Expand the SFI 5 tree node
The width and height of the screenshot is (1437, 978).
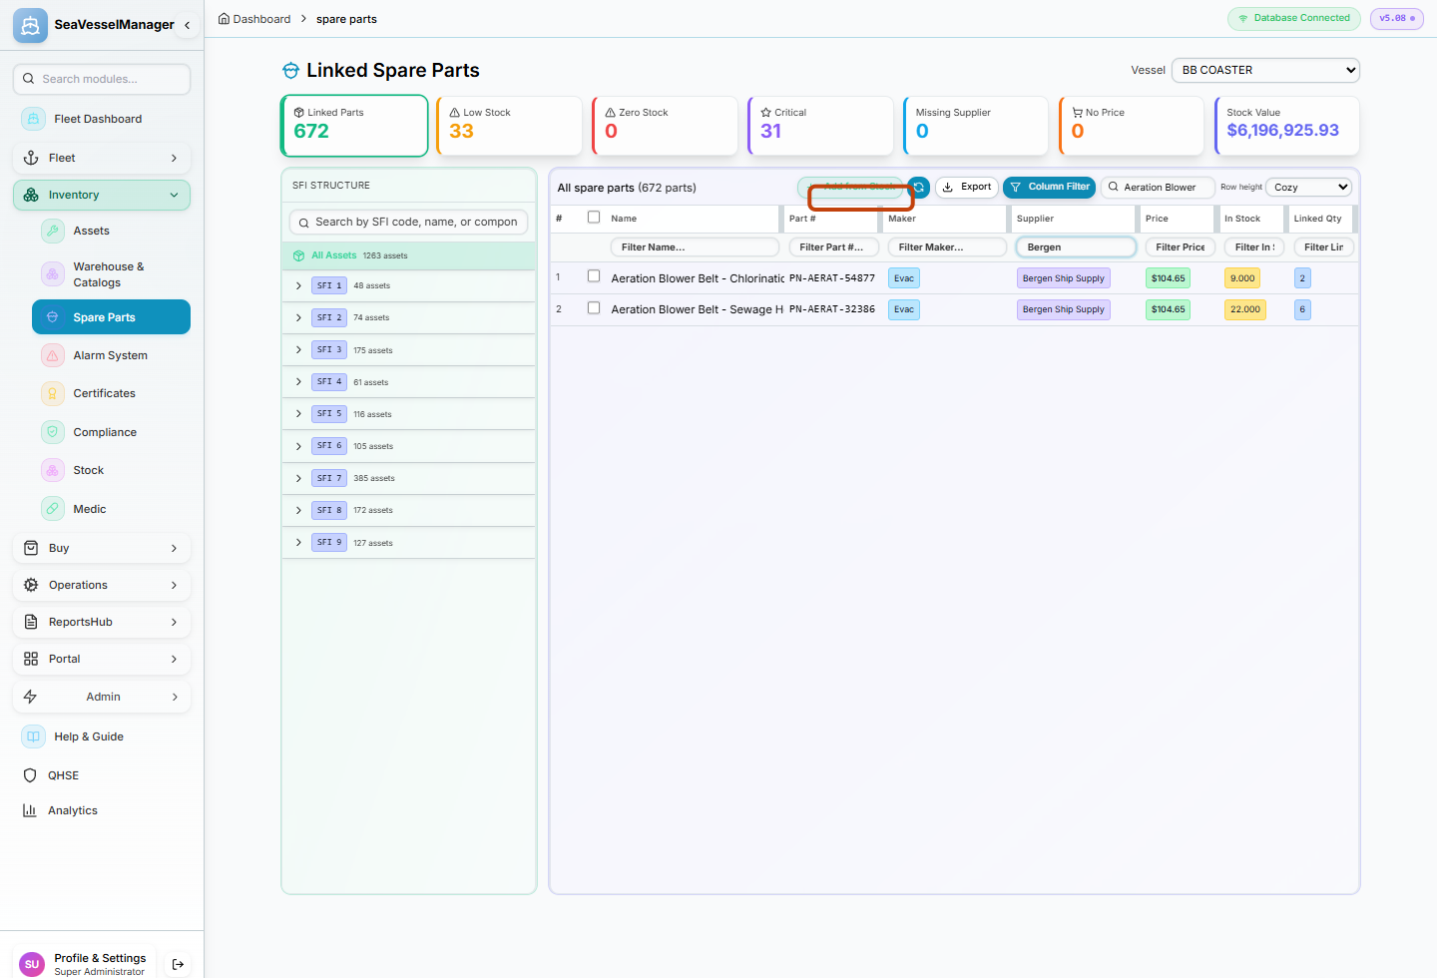[x=298, y=413]
